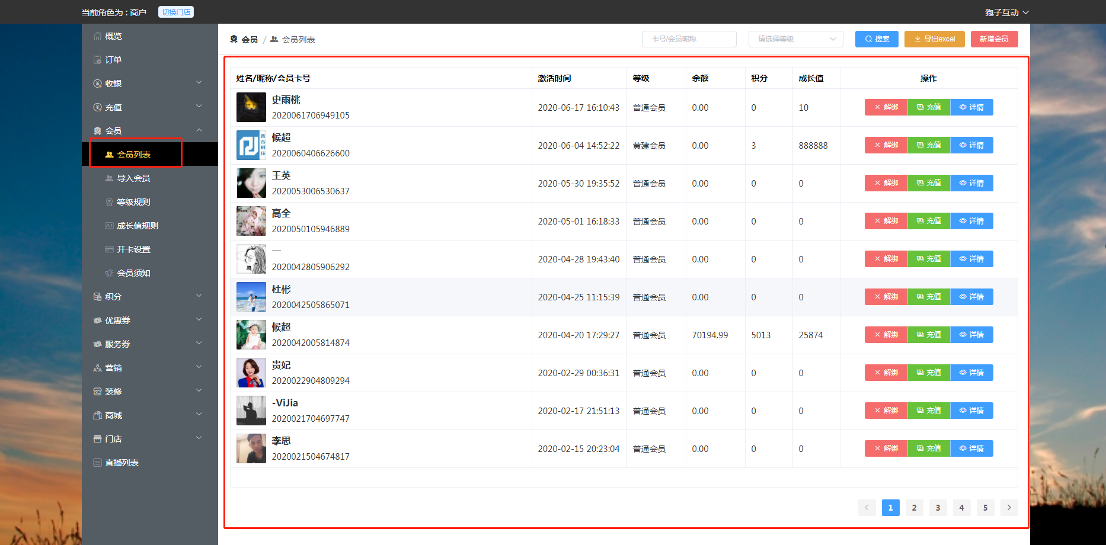Click 充值 for card 2020042005814874
This screenshot has height=545, width=1106.
(929, 335)
